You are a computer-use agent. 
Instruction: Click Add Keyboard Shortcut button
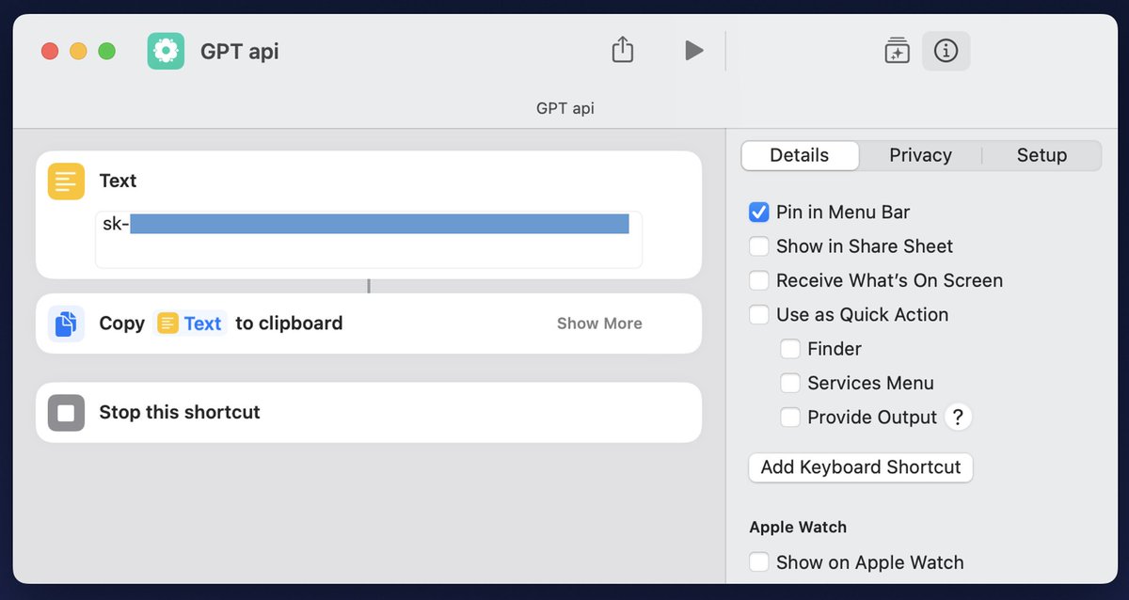861,467
